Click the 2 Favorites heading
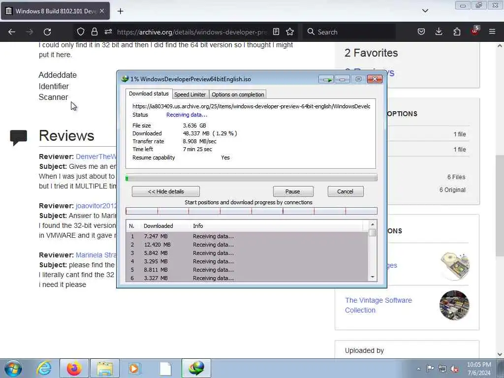 pyautogui.click(x=371, y=53)
